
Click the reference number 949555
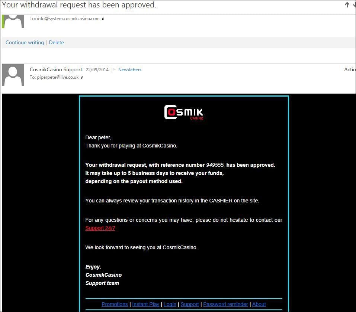(215, 165)
